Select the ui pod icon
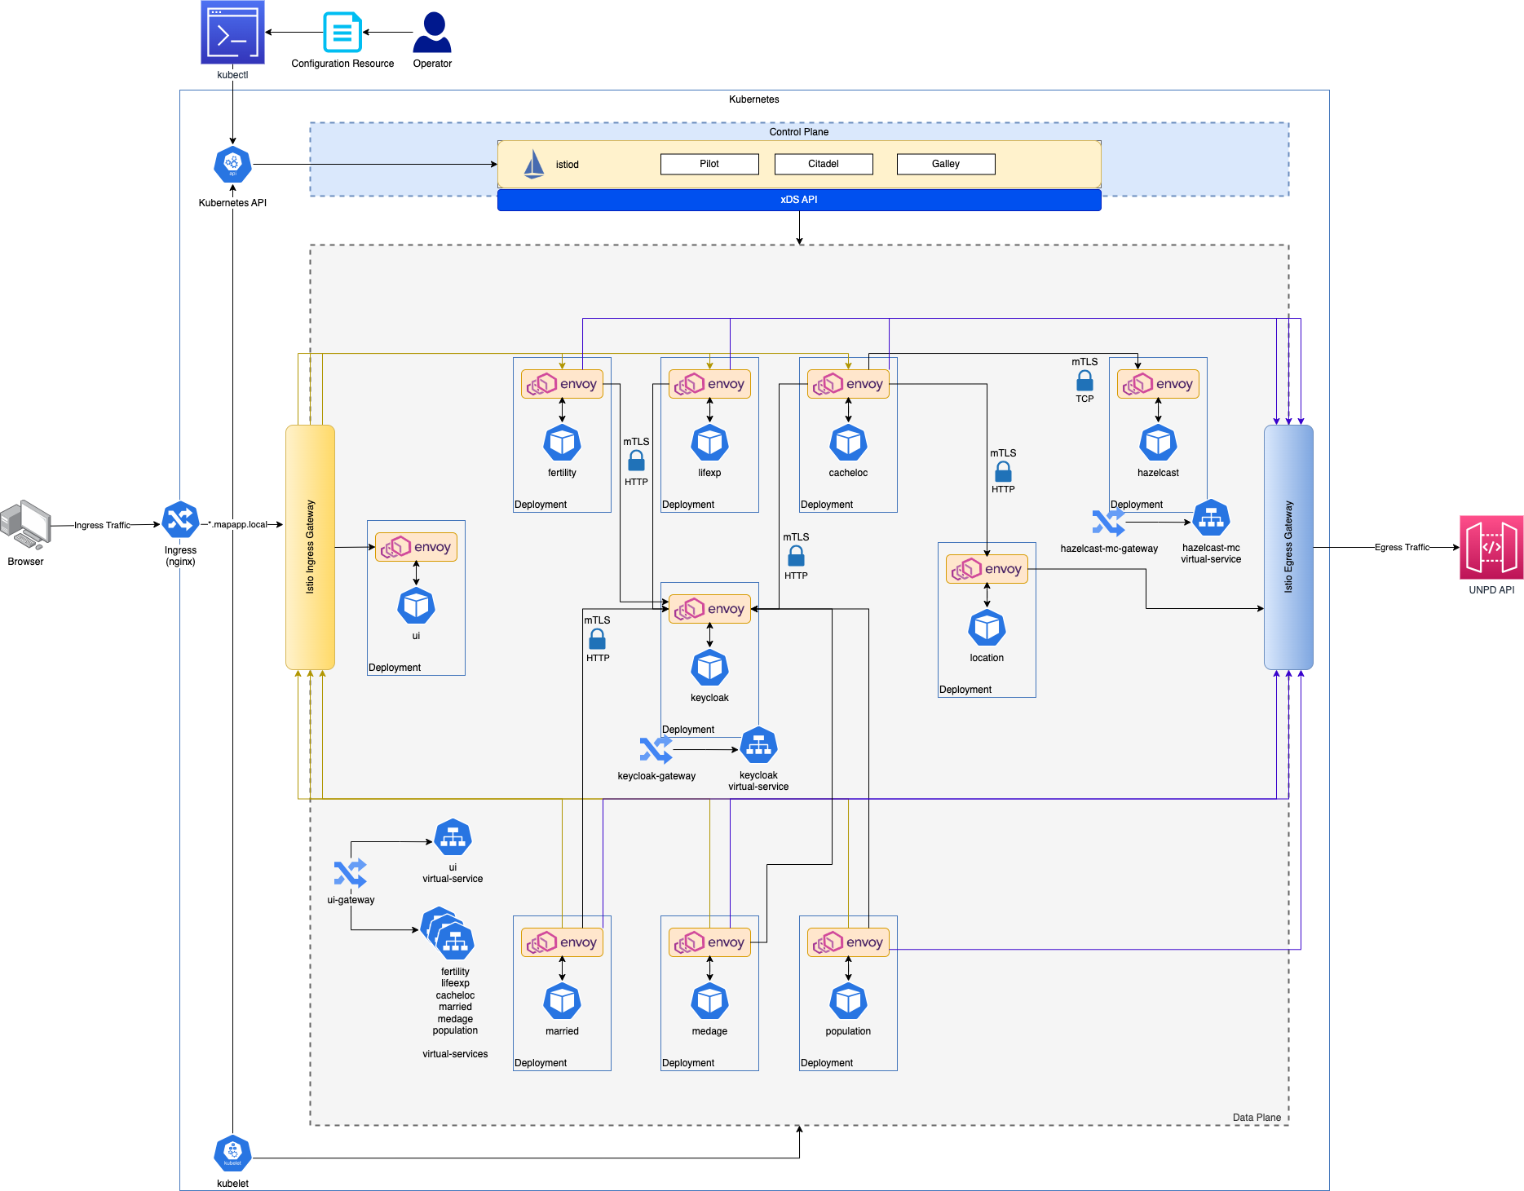The image size is (1524, 1191). point(416,606)
